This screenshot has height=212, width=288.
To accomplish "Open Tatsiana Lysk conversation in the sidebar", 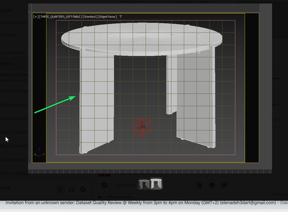I will pos(14,119).
